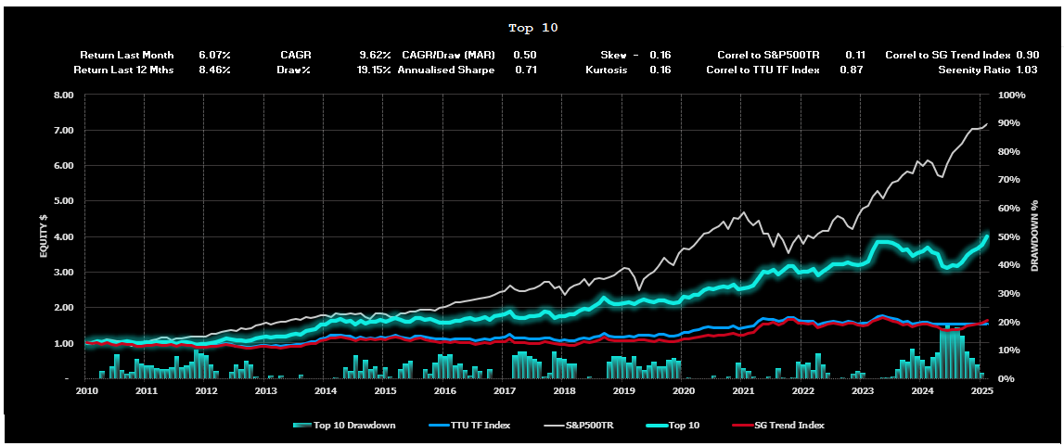This screenshot has height=446, width=1064.
Task: Click the EQUITY $ vertical axis title
Action: coord(43,236)
